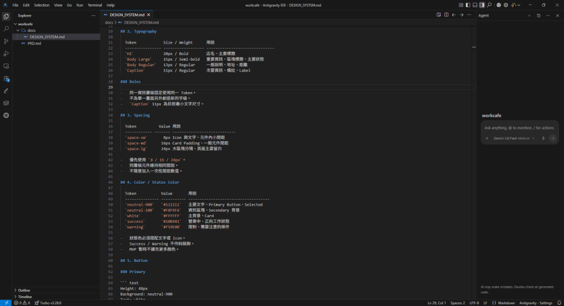Click DESIGN_SYSTEM.md in the breadcrumb
This screenshot has height=306, width=564.
point(142,22)
